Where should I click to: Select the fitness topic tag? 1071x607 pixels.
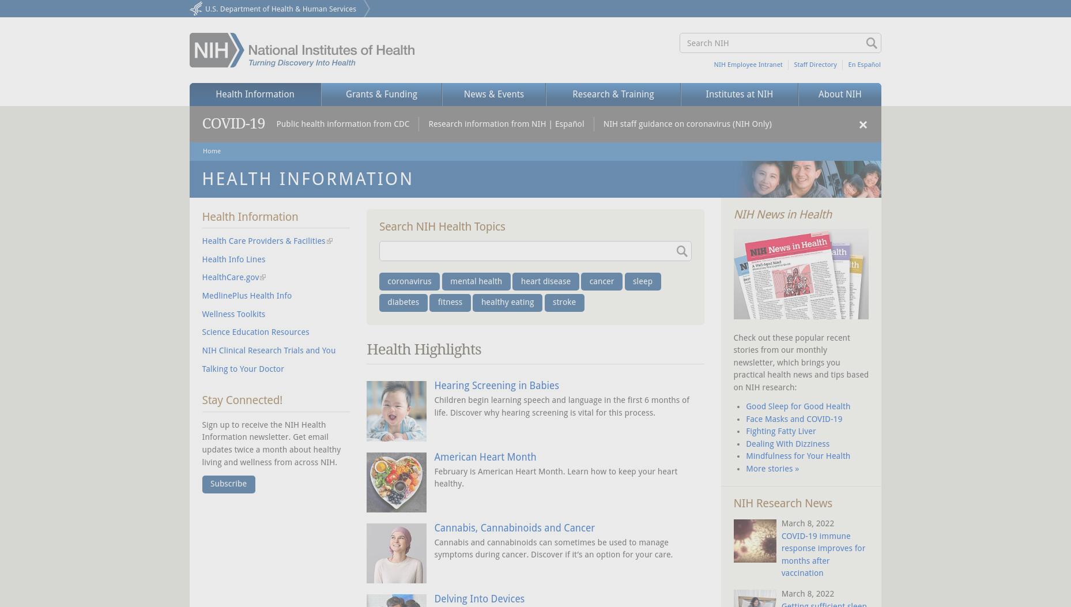click(x=450, y=303)
